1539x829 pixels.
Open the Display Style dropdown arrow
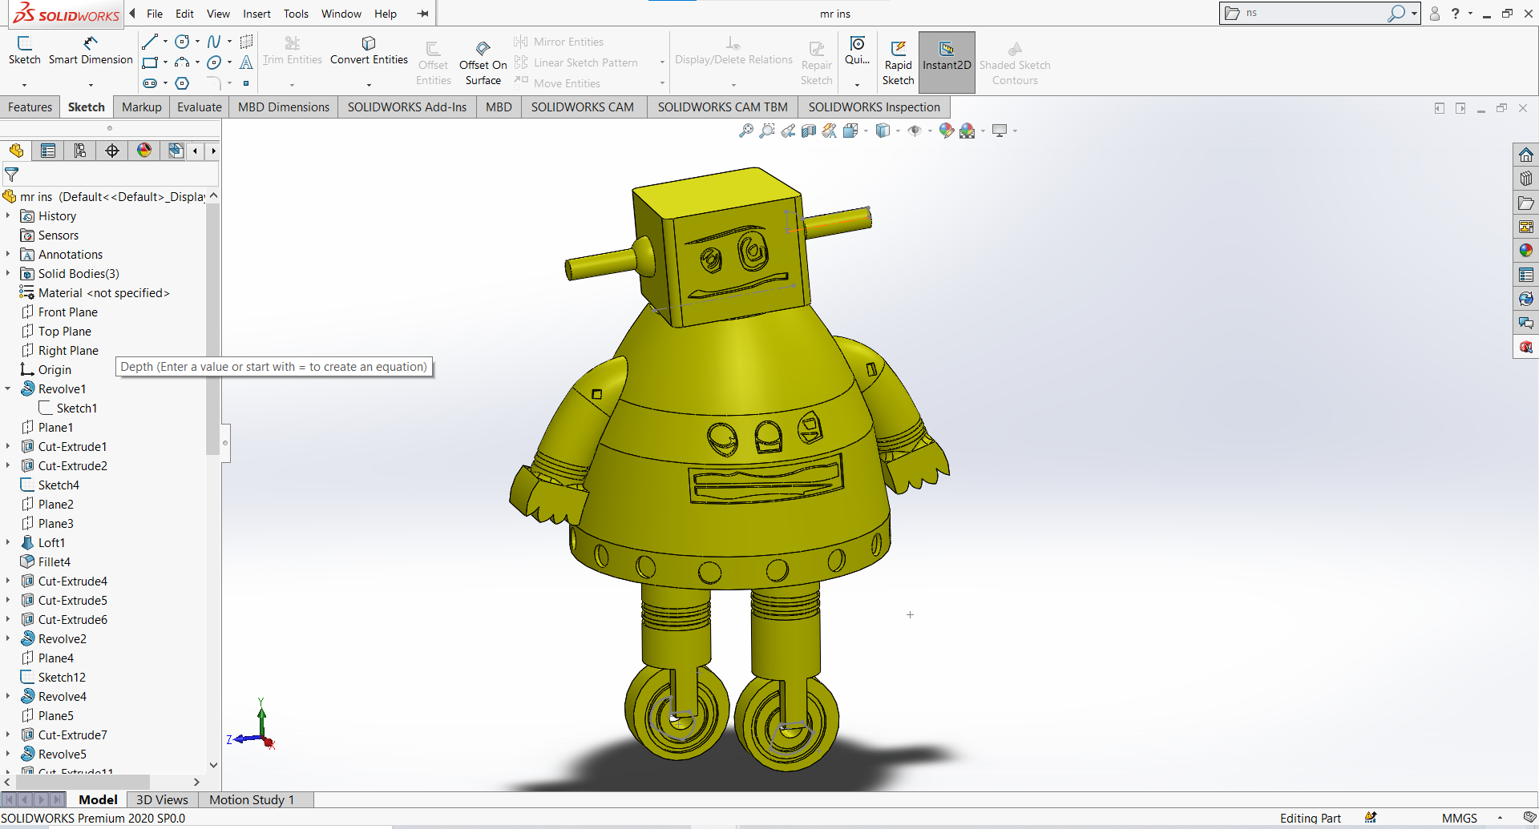[898, 131]
